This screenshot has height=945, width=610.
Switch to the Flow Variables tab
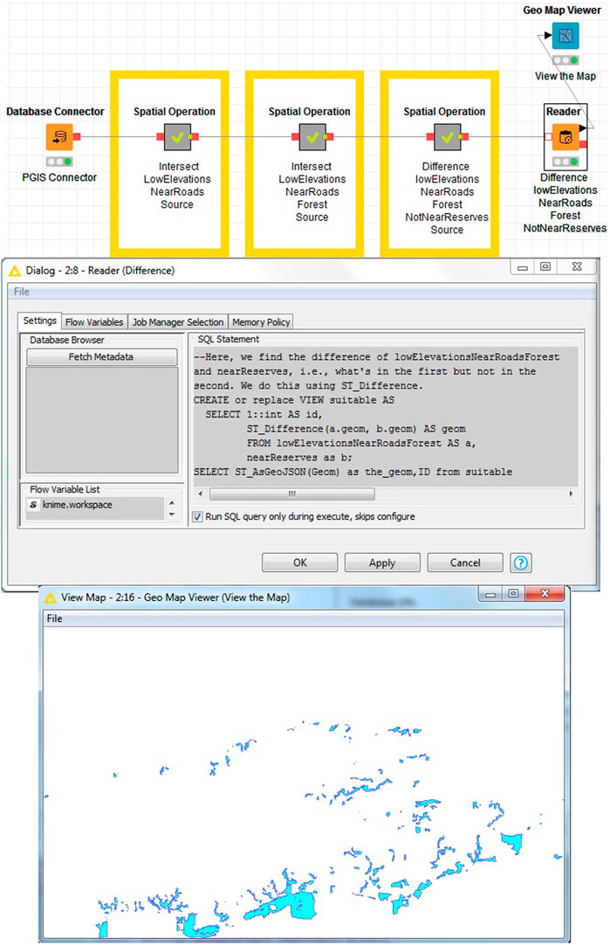coord(94,322)
